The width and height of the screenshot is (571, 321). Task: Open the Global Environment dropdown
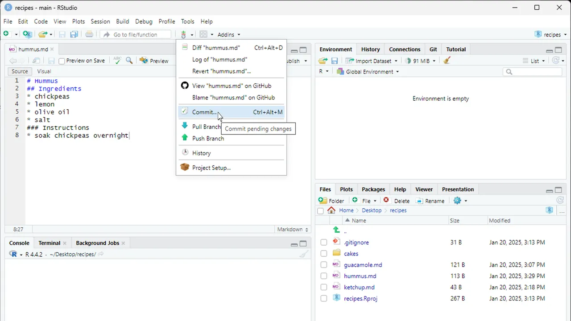[368, 71]
